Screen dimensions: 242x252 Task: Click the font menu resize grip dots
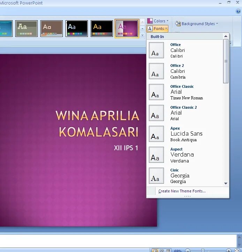point(187,196)
